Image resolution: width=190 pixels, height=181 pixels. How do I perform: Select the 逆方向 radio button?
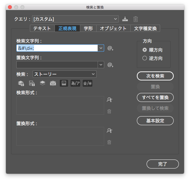pos(144,58)
